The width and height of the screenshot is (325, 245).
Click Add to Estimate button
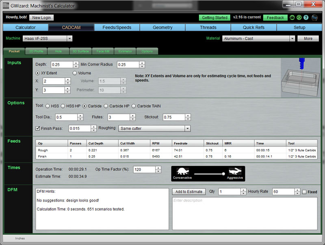(189, 191)
